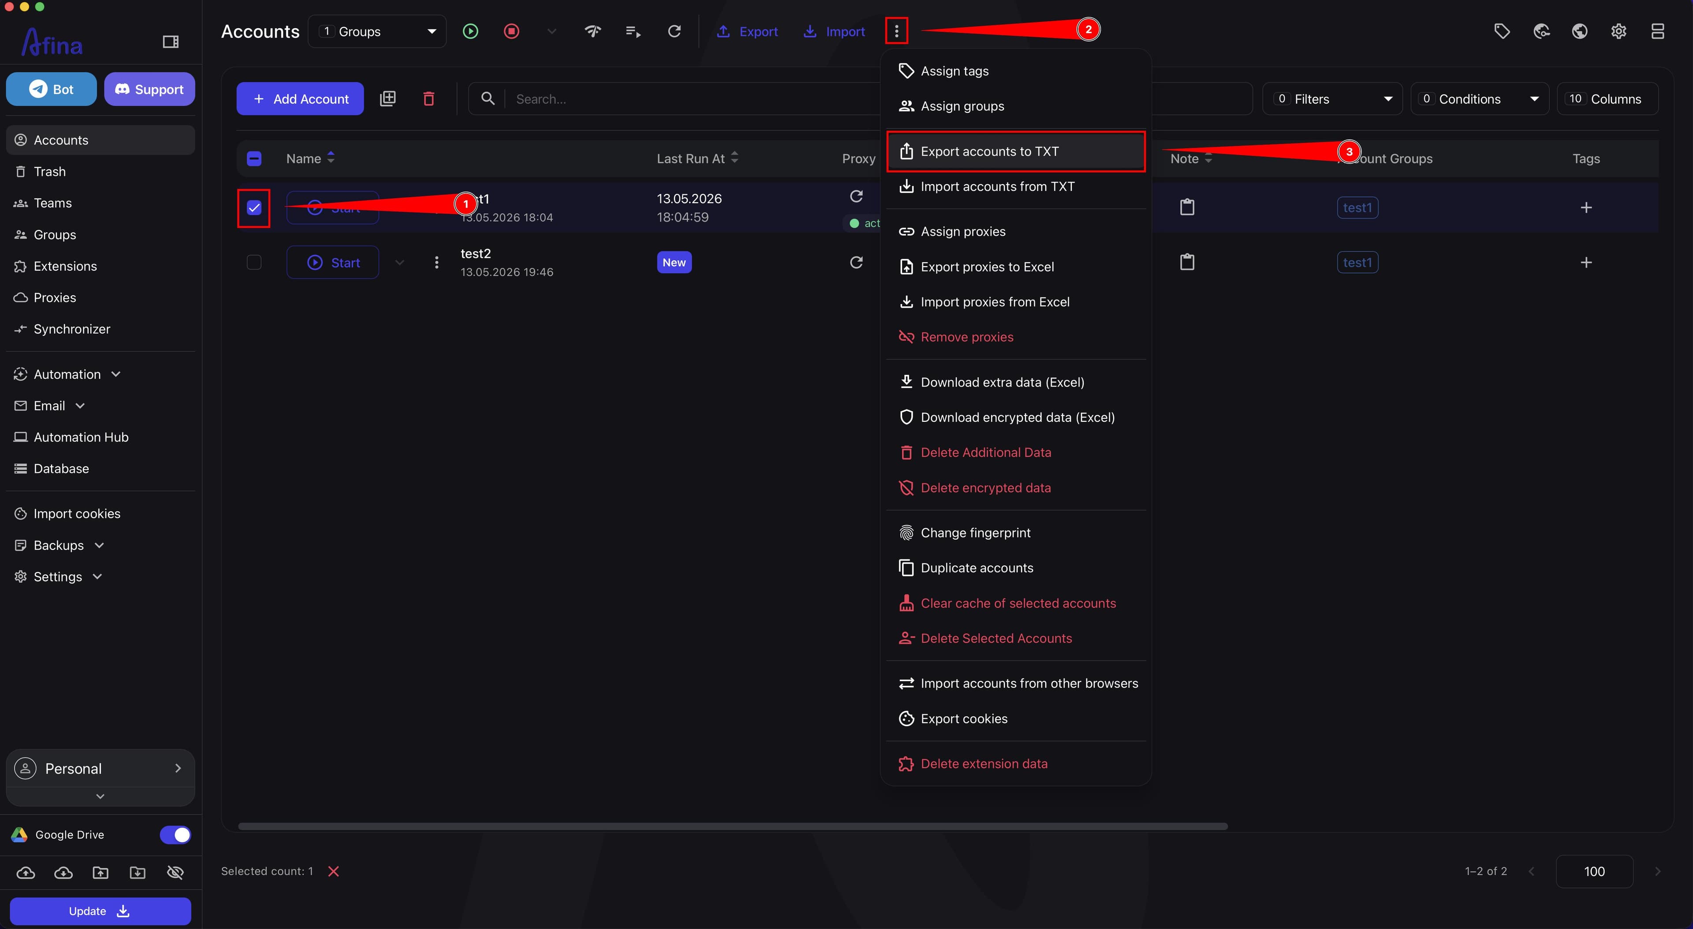Open the Conditions dropdown
The width and height of the screenshot is (1693, 929).
pyautogui.click(x=1480, y=99)
